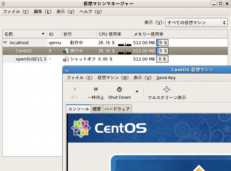Close the Virtual Machine Manager window
The image size is (231, 171).
tap(227, 4)
